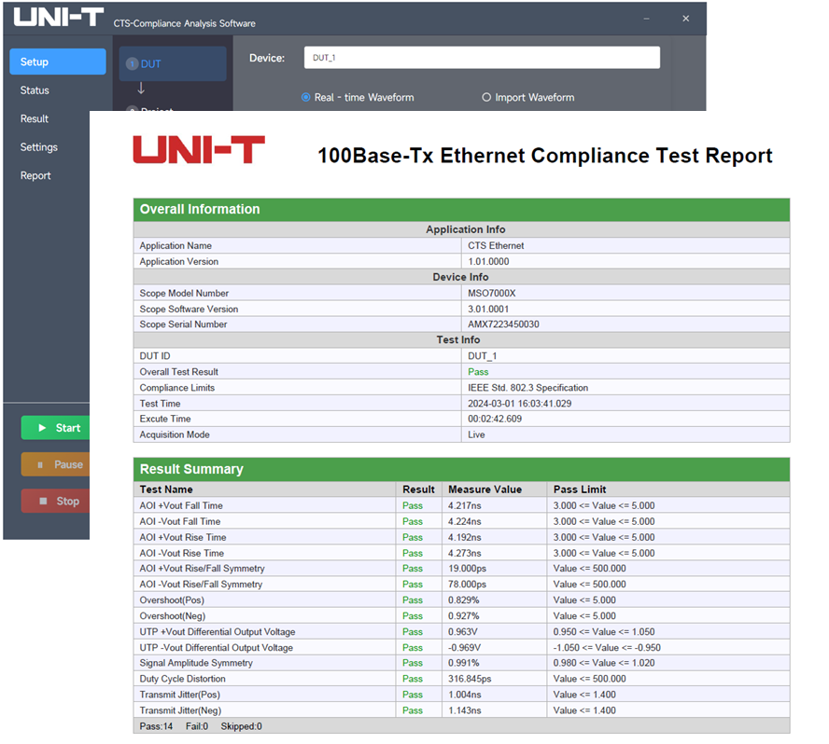Click 'IEEE Std. 802.3 Specification' value
Viewport: 829px width, 744px height.
[527, 388]
